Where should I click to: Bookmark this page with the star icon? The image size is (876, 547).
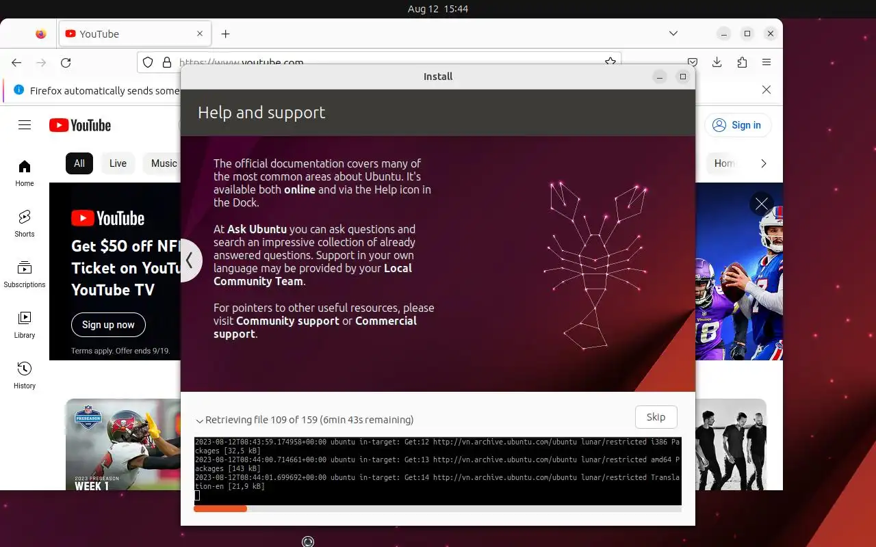(x=610, y=62)
